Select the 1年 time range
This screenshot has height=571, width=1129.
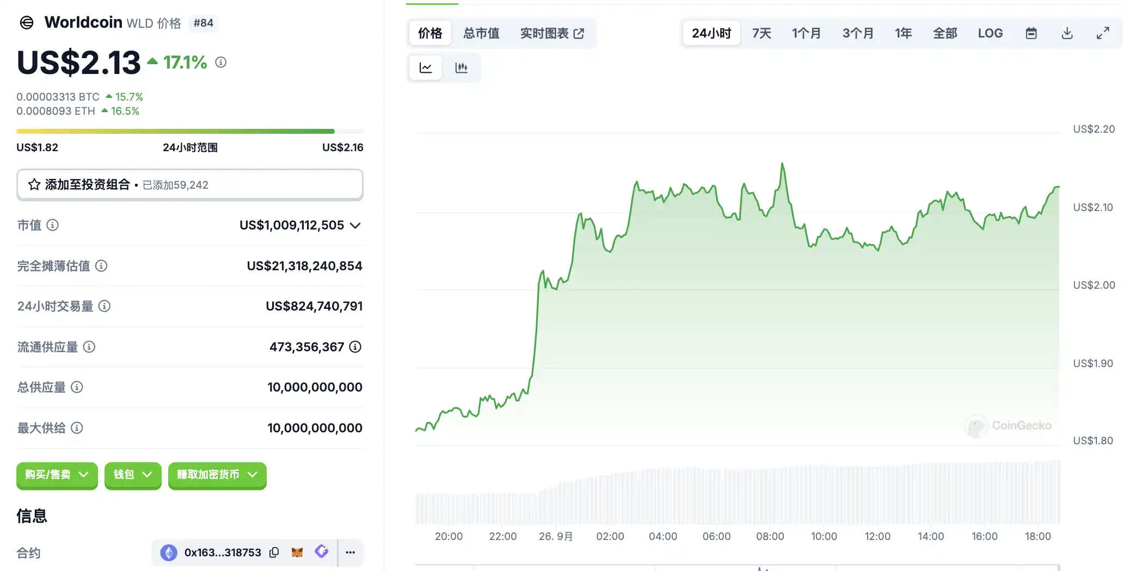pyautogui.click(x=903, y=33)
